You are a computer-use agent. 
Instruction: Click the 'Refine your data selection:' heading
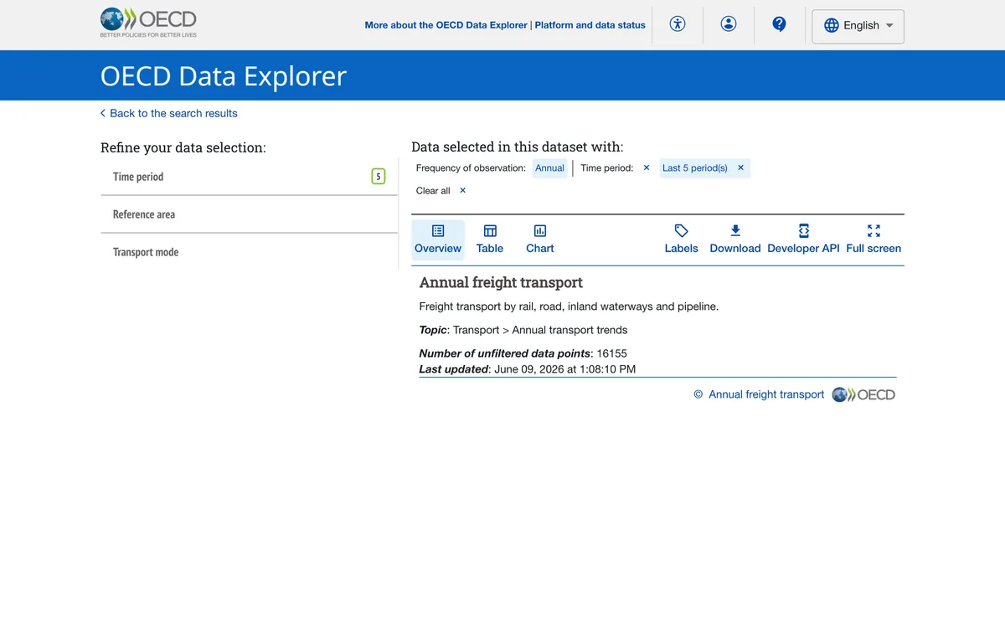click(183, 147)
